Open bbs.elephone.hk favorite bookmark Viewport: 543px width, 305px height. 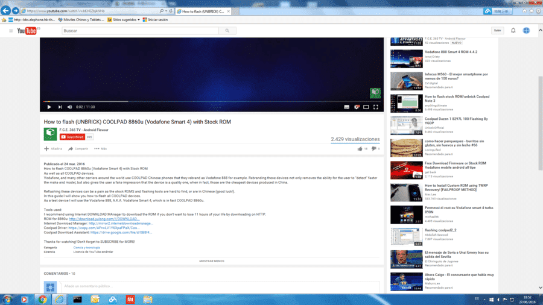click(31, 20)
